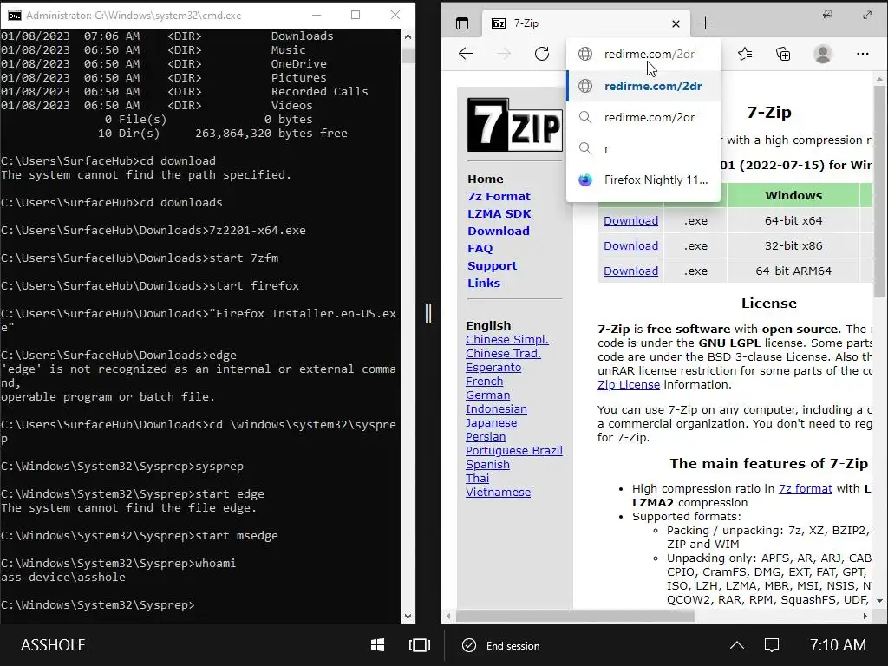Select the Firefox Nightly suggestion
Viewport: 888px width, 666px height.
pyautogui.click(x=643, y=180)
